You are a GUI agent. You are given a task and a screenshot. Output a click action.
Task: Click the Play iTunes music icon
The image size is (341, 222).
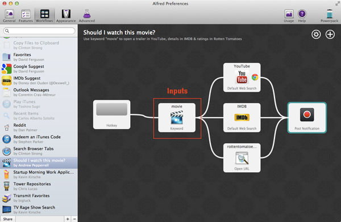coord(6,104)
